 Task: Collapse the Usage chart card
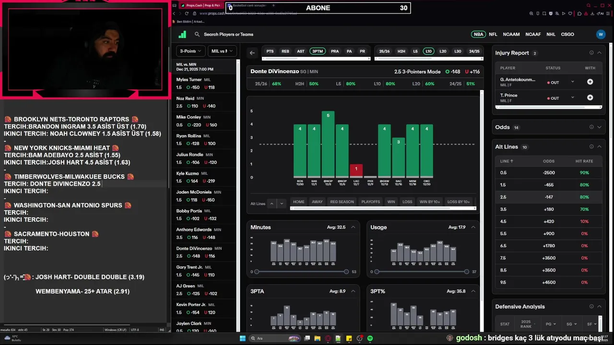(473, 227)
